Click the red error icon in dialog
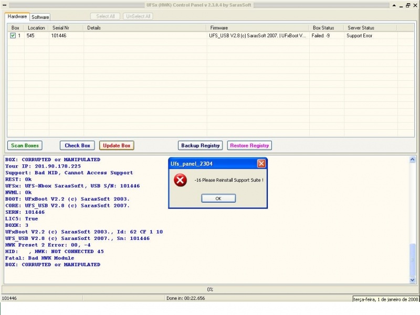 tap(180, 180)
